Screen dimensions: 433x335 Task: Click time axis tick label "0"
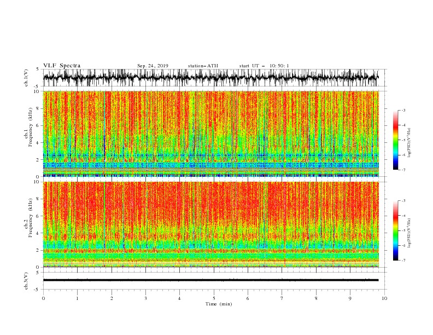(43, 298)
